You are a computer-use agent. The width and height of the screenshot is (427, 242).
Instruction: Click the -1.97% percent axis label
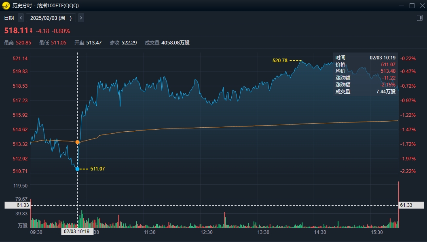[x=408, y=158]
